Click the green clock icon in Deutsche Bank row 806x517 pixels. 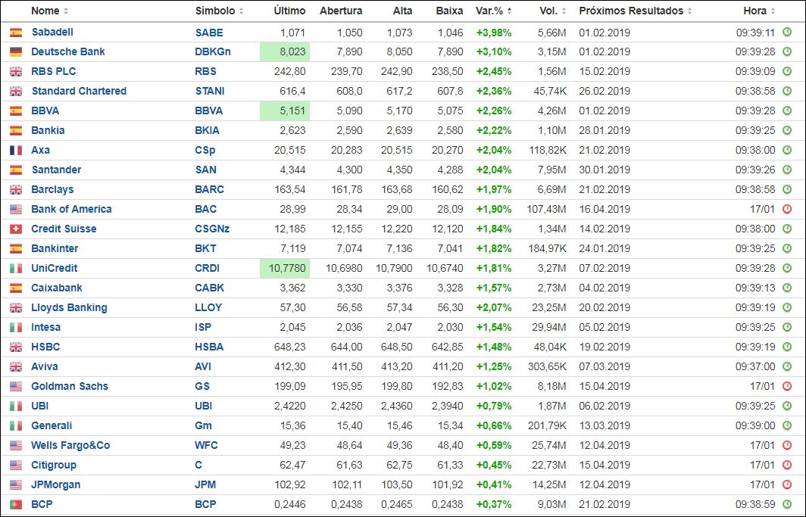coord(787,52)
